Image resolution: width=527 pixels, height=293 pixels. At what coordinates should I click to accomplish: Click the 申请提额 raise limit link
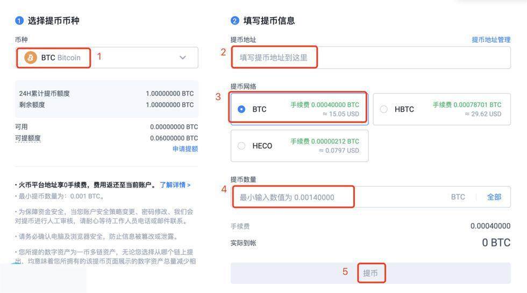[185, 149]
